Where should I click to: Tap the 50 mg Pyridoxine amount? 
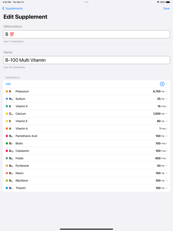click(161, 166)
